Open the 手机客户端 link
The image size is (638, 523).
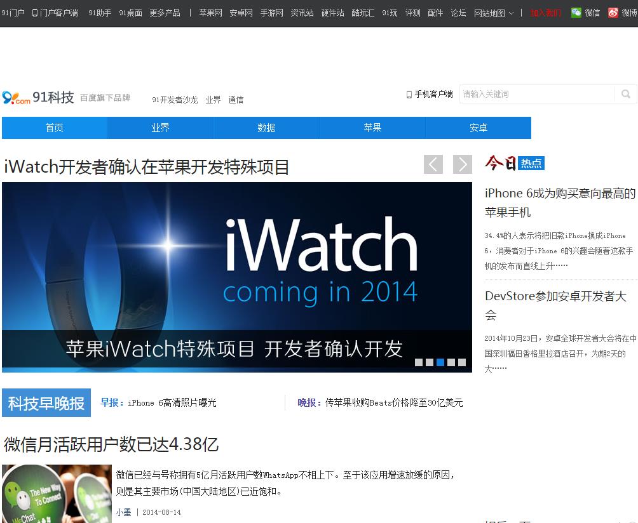(x=434, y=95)
